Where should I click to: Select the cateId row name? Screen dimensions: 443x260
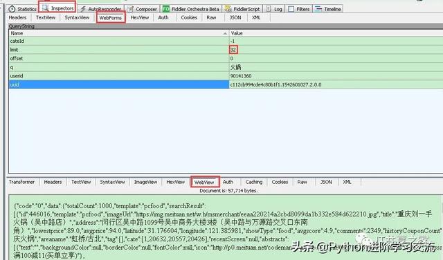pyautogui.click(x=17, y=41)
